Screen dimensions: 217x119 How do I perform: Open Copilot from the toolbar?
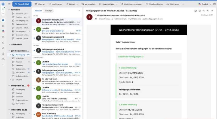click(x=203, y=4)
